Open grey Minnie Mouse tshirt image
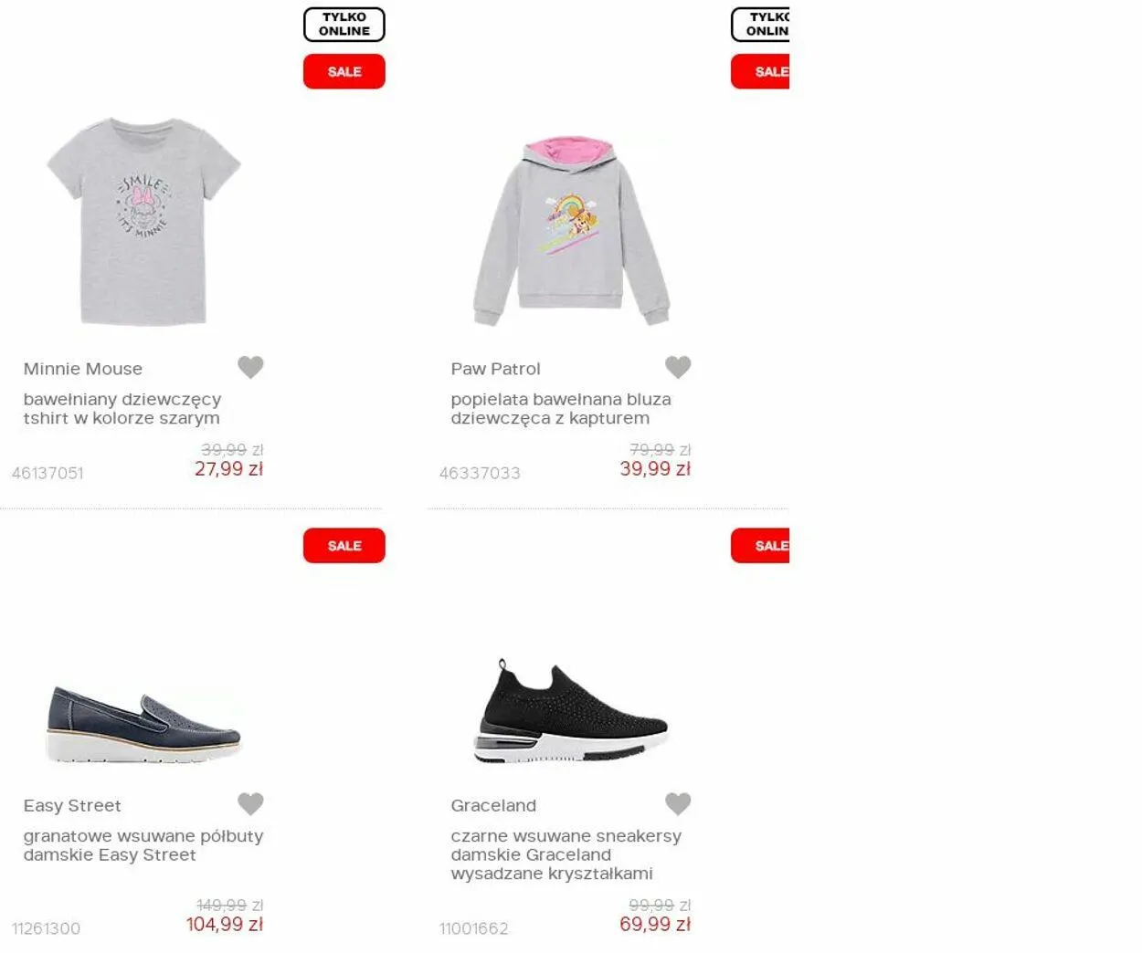This screenshot has width=1142, height=953. tap(143, 221)
